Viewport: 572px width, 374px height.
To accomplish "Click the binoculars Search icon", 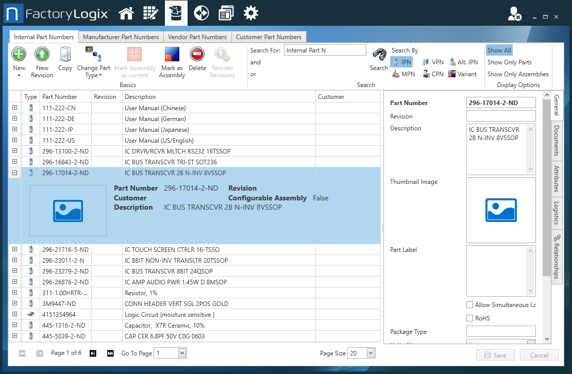I will tap(379, 55).
